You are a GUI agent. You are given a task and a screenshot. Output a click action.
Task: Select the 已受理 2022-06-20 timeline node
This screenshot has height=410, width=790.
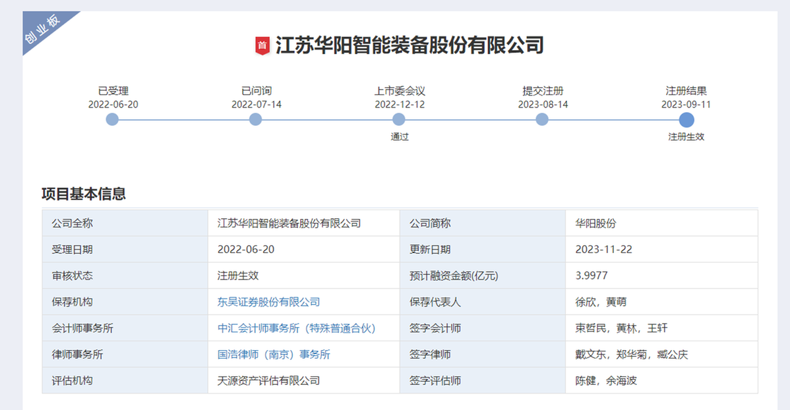(x=112, y=119)
